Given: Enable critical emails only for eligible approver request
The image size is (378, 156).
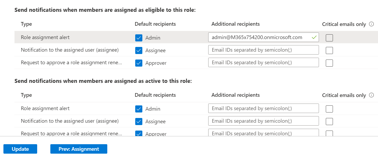Looking at the screenshot, I should [x=329, y=63].
